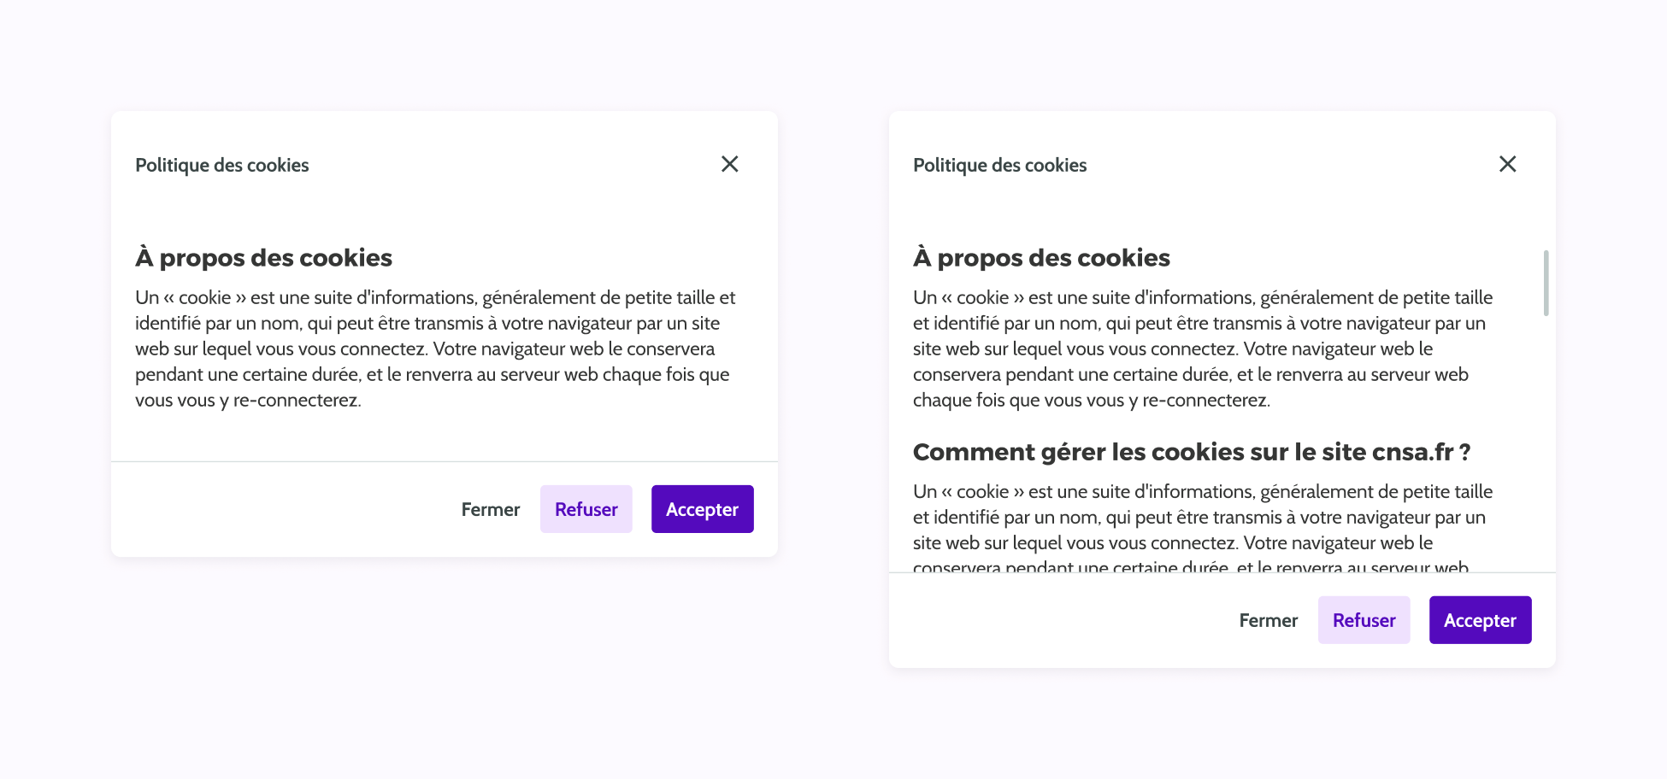This screenshot has height=779, width=1667.
Task: Click the short dialog's "Politique des cookies" title
Action: [x=222, y=165]
